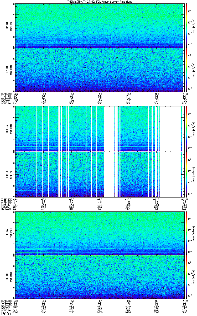The height and width of the screenshot is (316, 197).
Task: Click the widest white data gap in THD B-perpendicular panel
Action: [168, 129]
